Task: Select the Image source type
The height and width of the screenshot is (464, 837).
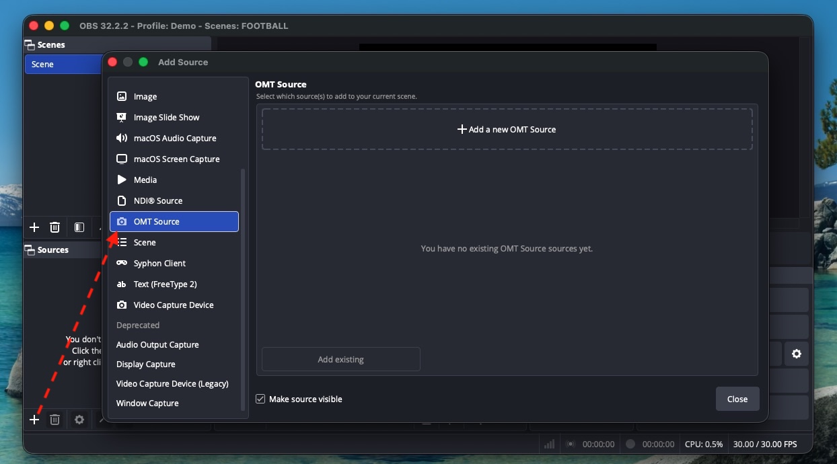Action: pyautogui.click(x=174, y=96)
